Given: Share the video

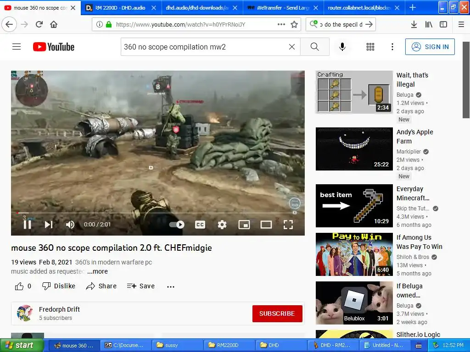Looking at the screenshot, I should 101,286.
